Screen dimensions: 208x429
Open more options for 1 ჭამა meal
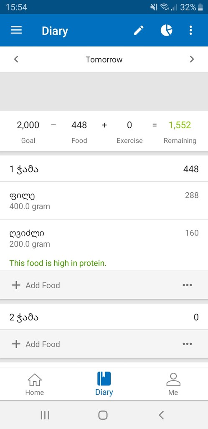(x=187, y=285)
